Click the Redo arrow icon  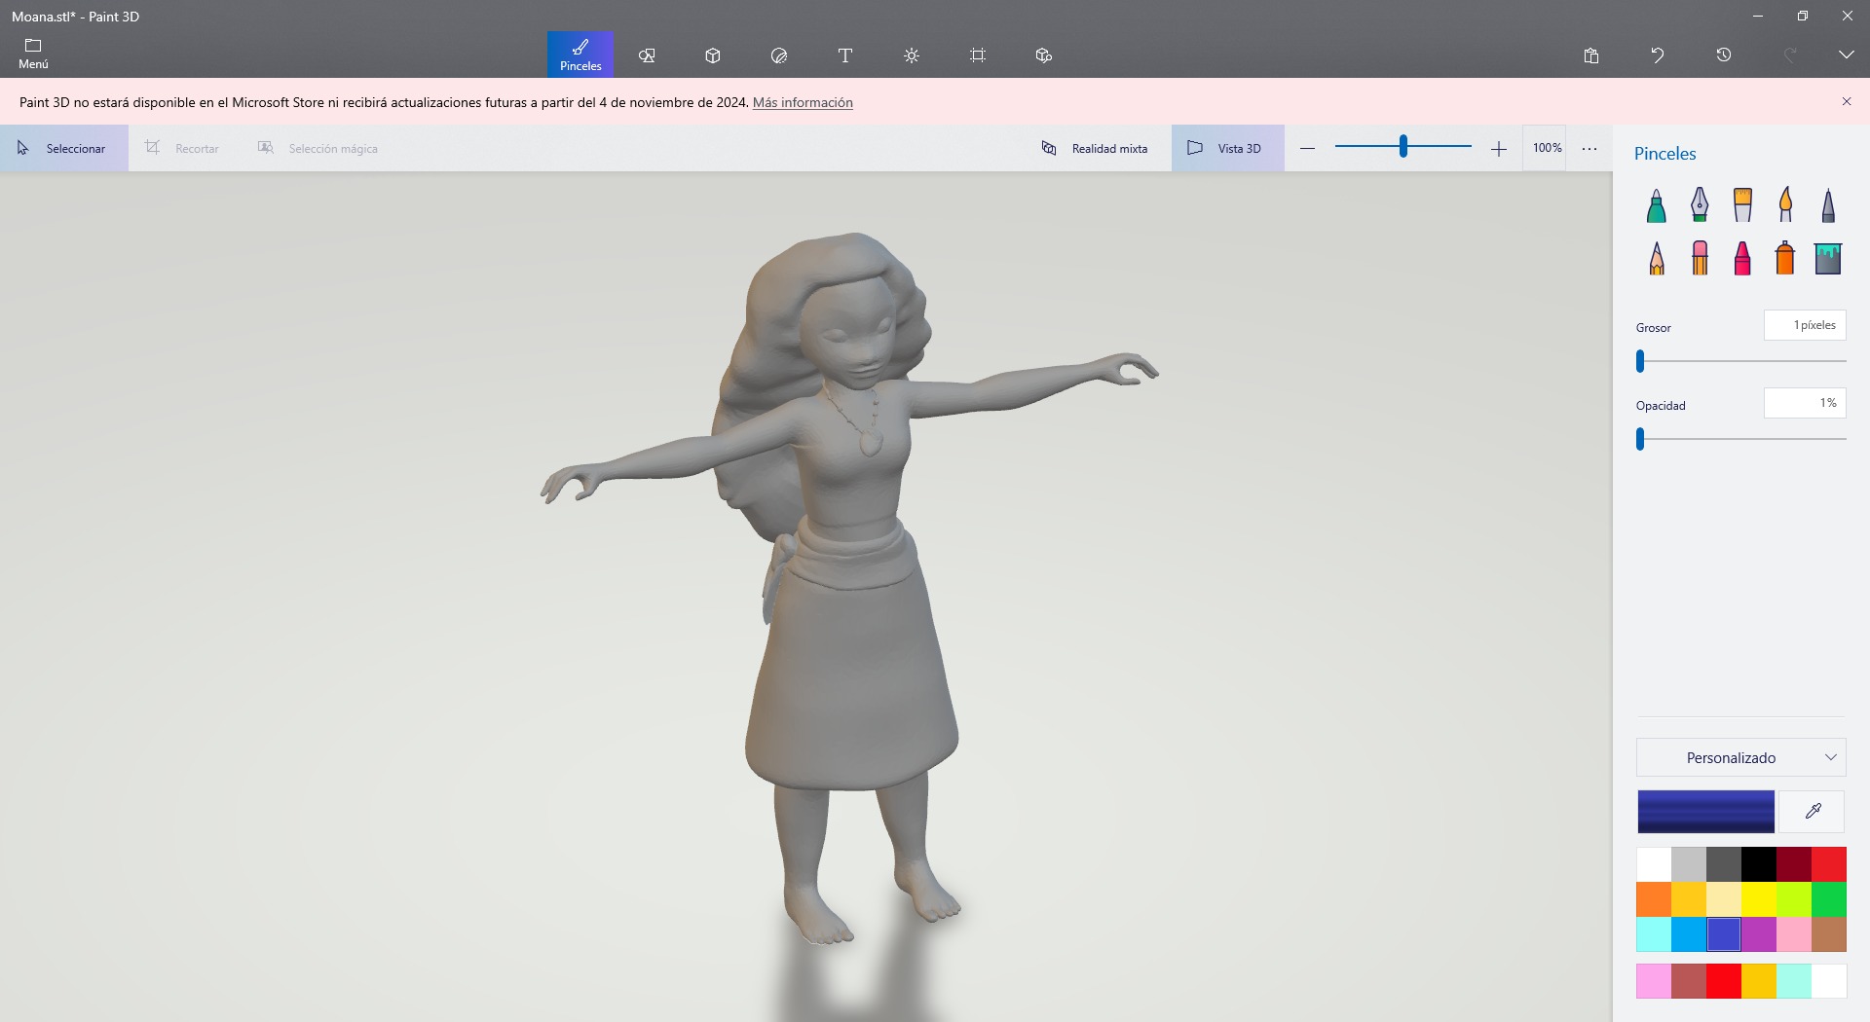(1790, 55)
